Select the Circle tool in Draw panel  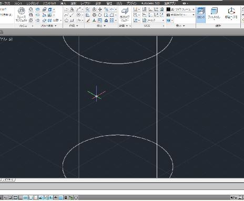(x=78, y=15)
